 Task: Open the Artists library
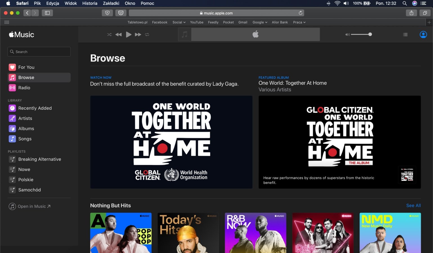[39, 118]
